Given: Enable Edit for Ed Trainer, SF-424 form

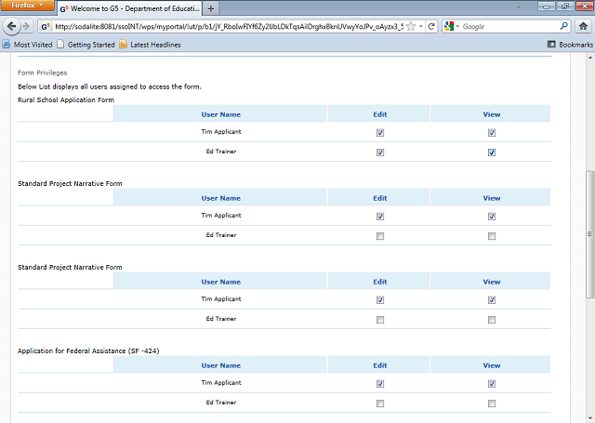Looking at the screenshot, I should 380,403.
